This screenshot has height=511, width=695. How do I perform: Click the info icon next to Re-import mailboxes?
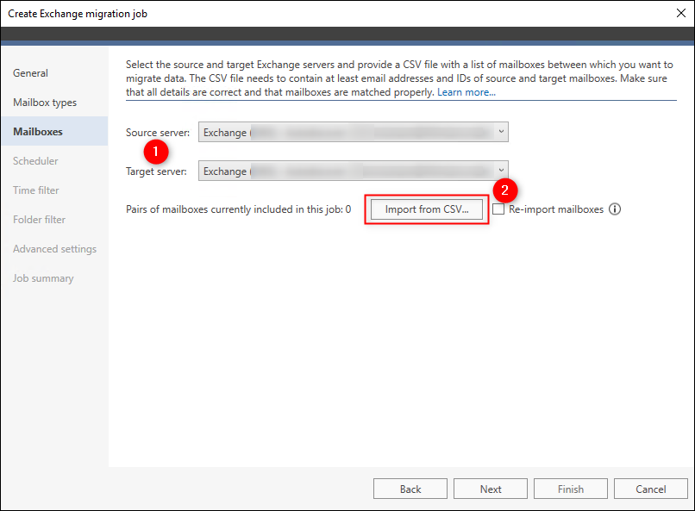click(x=614, y=209)
